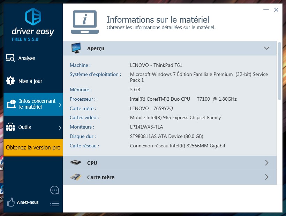Click the 'Carte mère :' overview label

click(x=83, y=108)
